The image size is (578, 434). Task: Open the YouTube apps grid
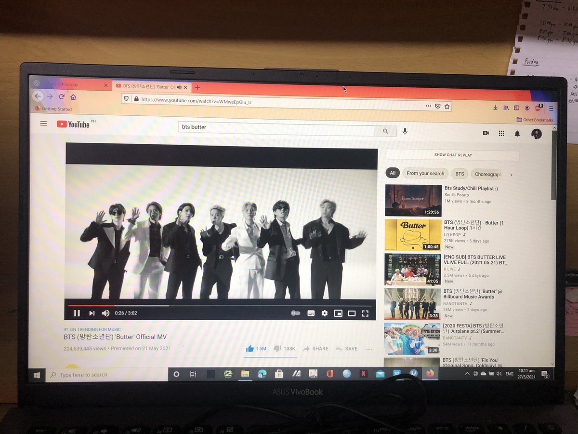(501, 134)
